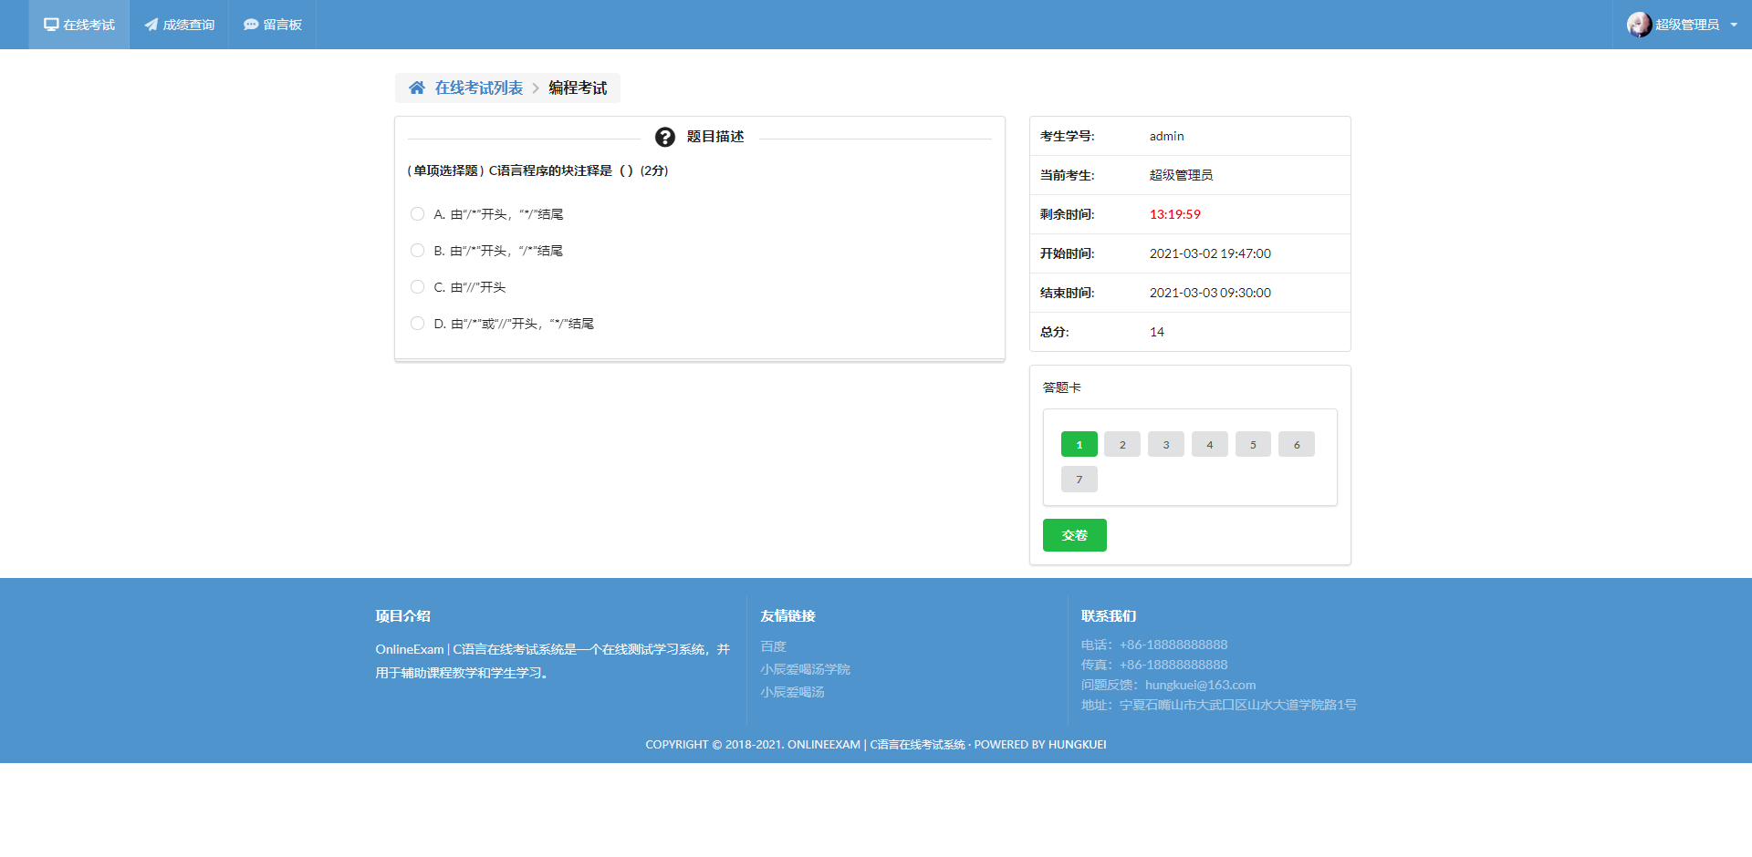Visit the 百度 friendship link
1752x857 pixels.
point(773,645)
